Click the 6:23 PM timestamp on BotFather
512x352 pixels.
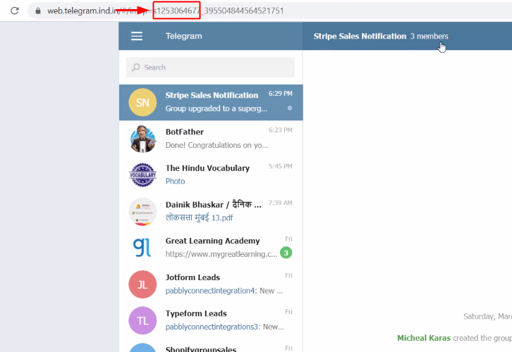[x=281, y=130]
